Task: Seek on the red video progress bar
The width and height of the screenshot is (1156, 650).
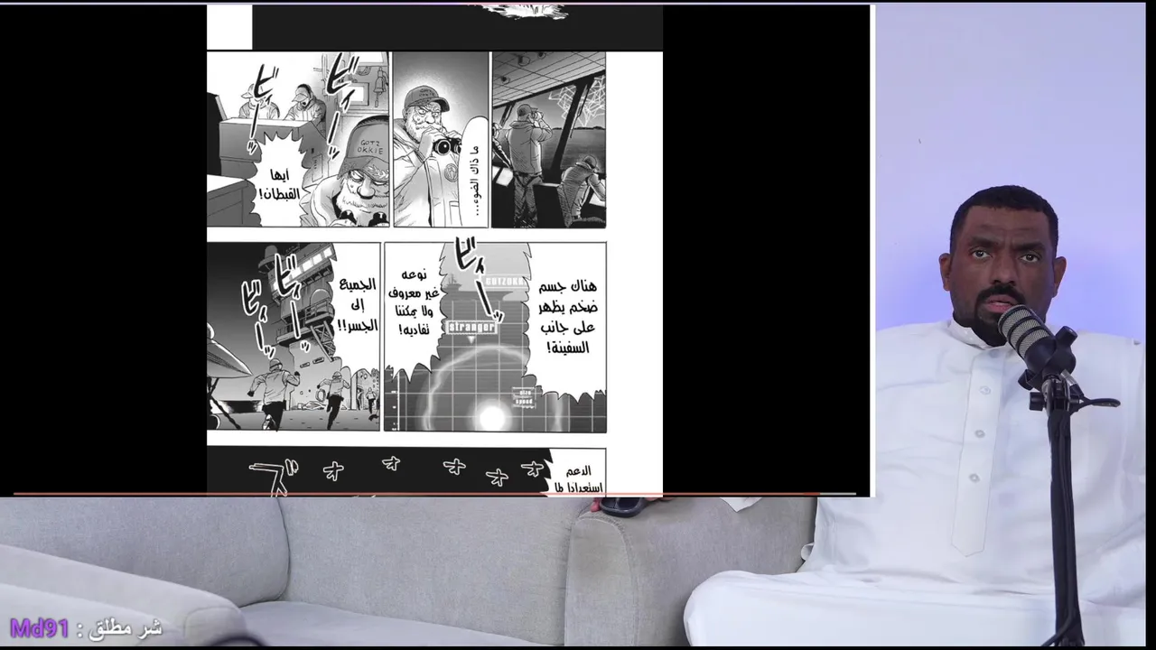Action: click(x=433, y=495)
